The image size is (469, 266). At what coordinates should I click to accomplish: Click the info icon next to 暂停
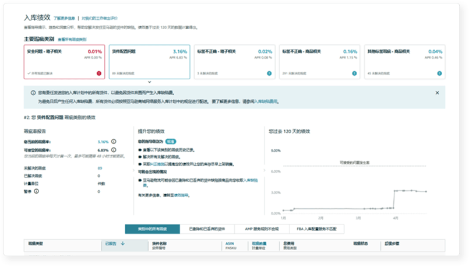pos(36,191)
